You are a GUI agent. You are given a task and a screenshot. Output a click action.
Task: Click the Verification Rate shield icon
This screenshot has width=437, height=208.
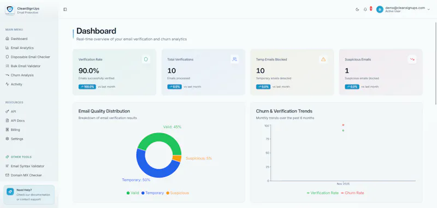click(146, 60)
